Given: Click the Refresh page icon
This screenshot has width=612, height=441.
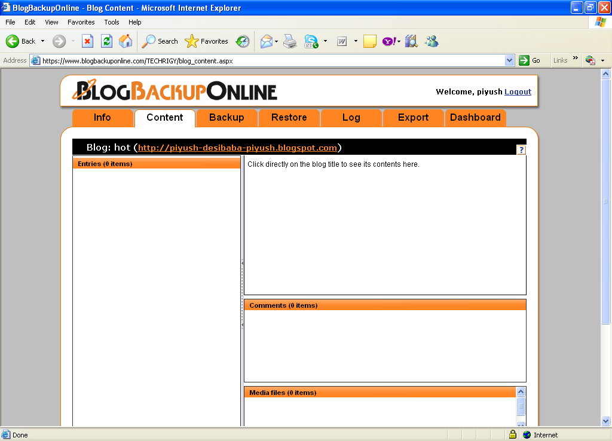Looking at the screenshot, I should pyautogui.click(x=106, y=41).
